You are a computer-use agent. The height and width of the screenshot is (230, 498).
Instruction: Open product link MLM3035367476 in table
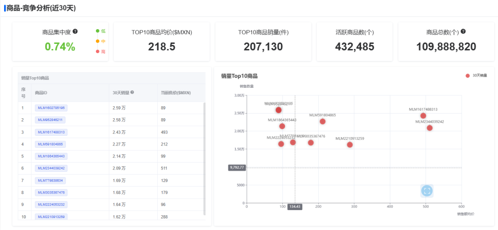(x=51, y=193)
